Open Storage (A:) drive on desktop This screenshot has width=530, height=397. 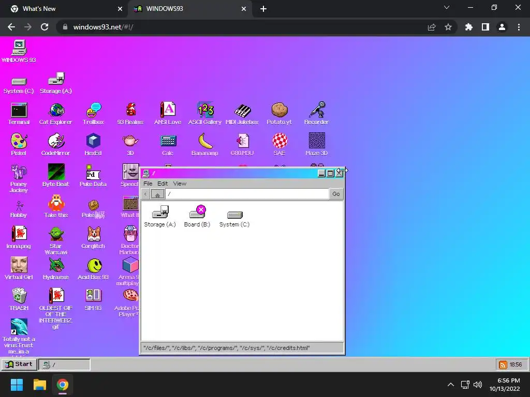click(x=56, y=83)
